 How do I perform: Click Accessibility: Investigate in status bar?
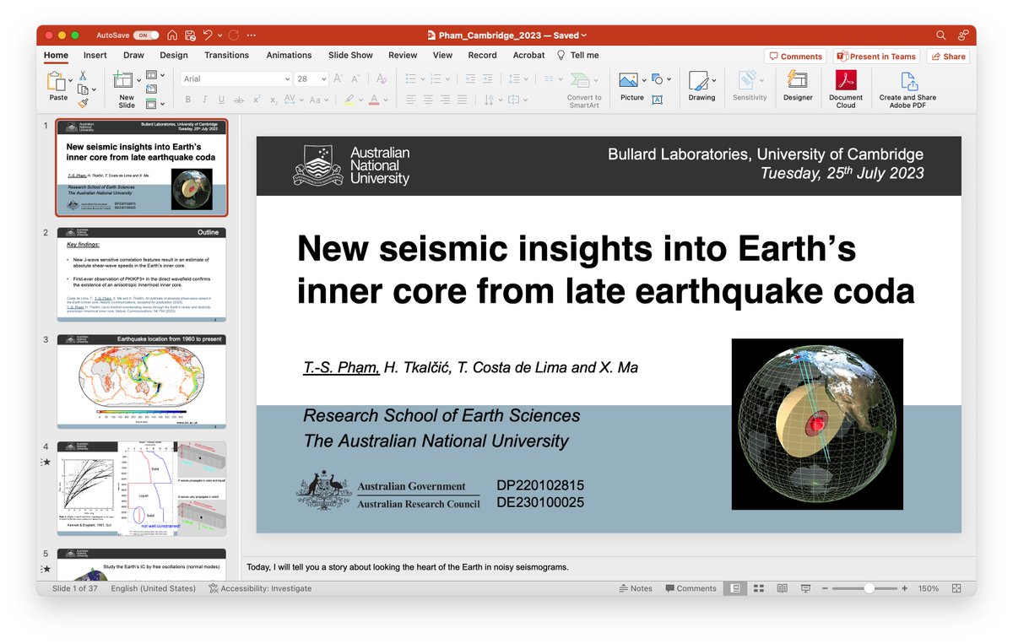(x=260, y=588)
